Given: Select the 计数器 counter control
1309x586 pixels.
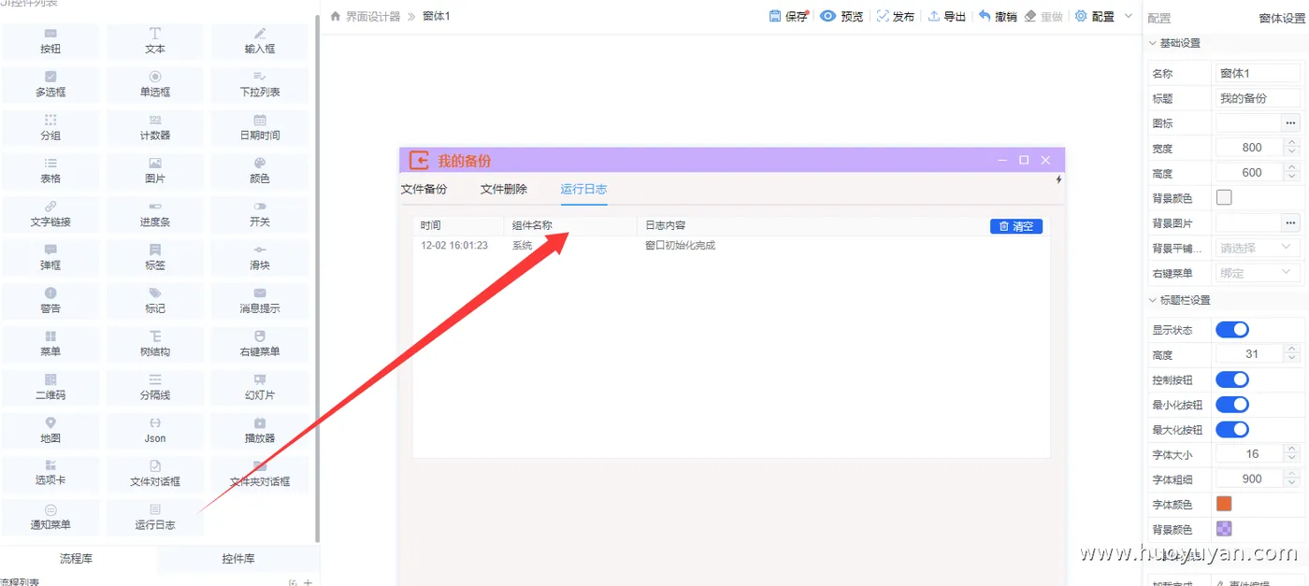Looking at the screenshot, I should pos(155,127).
